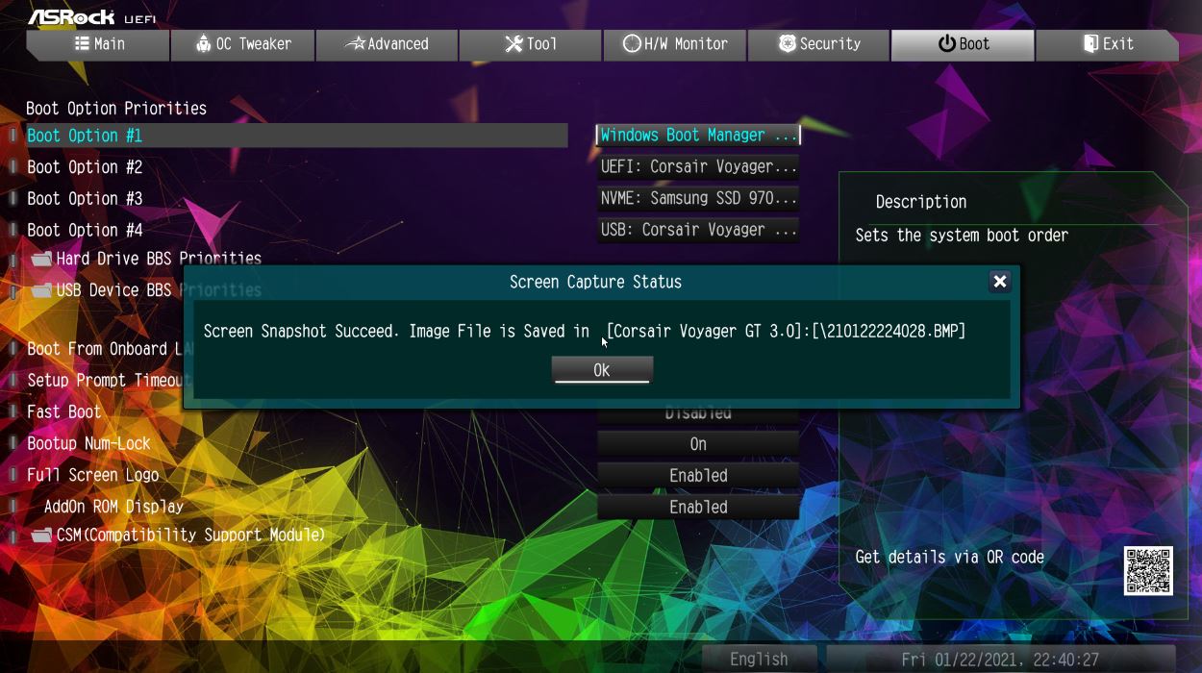Change Boot Option #3 NVME Samsung SSD value
The width and height of the screenshot is (1202, 673).
(x=698, y=199)
